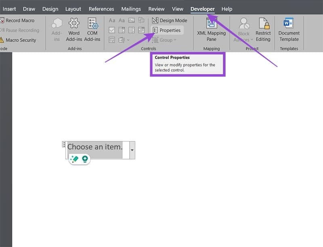
Task: Switch to the References tab
Action: [101, 9]
